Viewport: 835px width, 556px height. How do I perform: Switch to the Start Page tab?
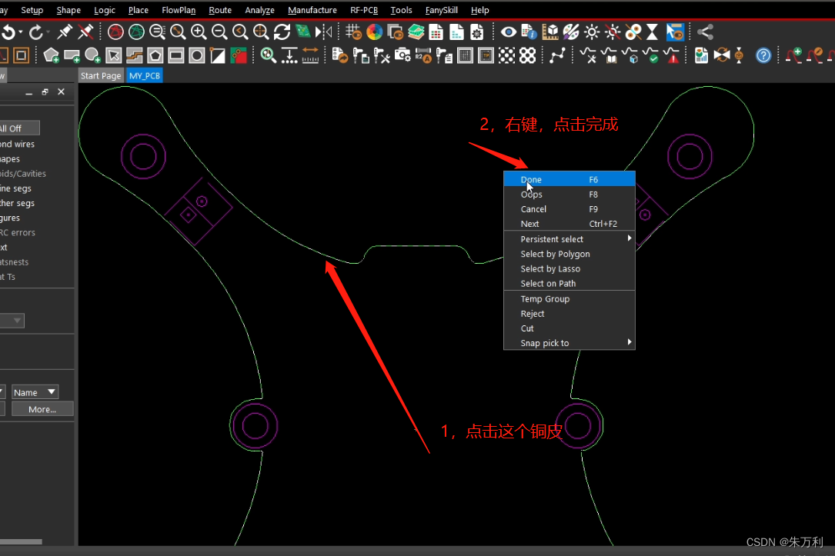(100, 75)
